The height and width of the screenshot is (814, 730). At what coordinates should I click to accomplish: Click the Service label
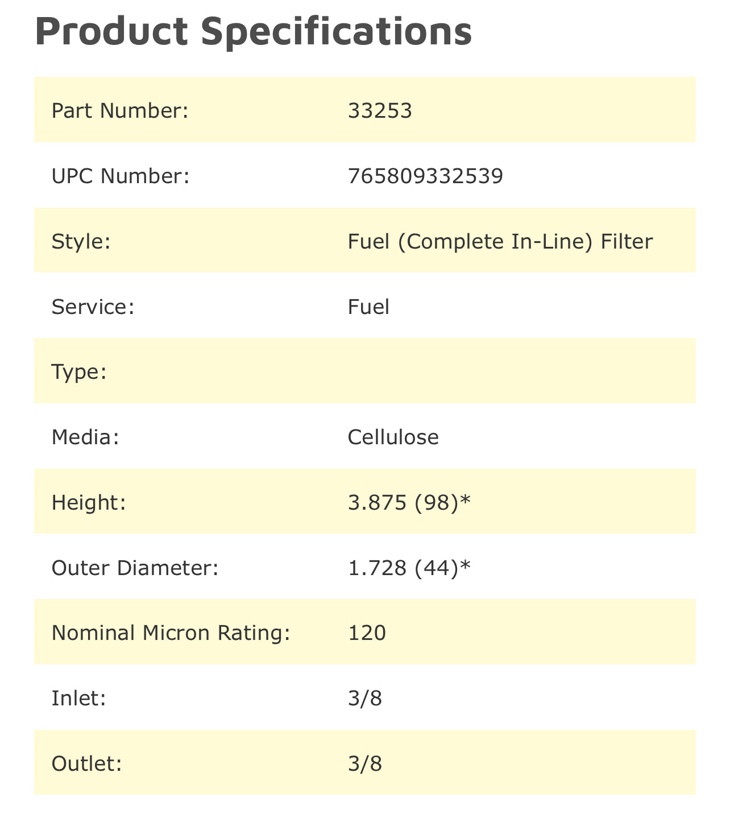(x=93, y=307)
